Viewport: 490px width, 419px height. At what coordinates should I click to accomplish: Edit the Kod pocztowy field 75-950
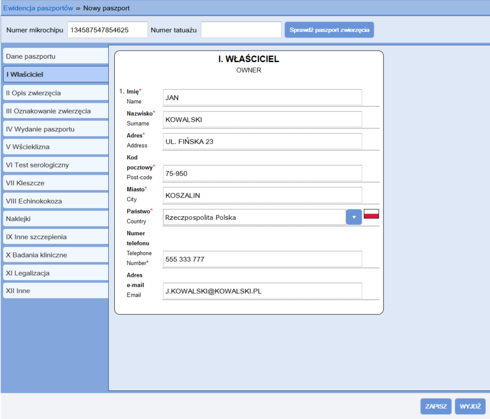click(x=263, y=173)
